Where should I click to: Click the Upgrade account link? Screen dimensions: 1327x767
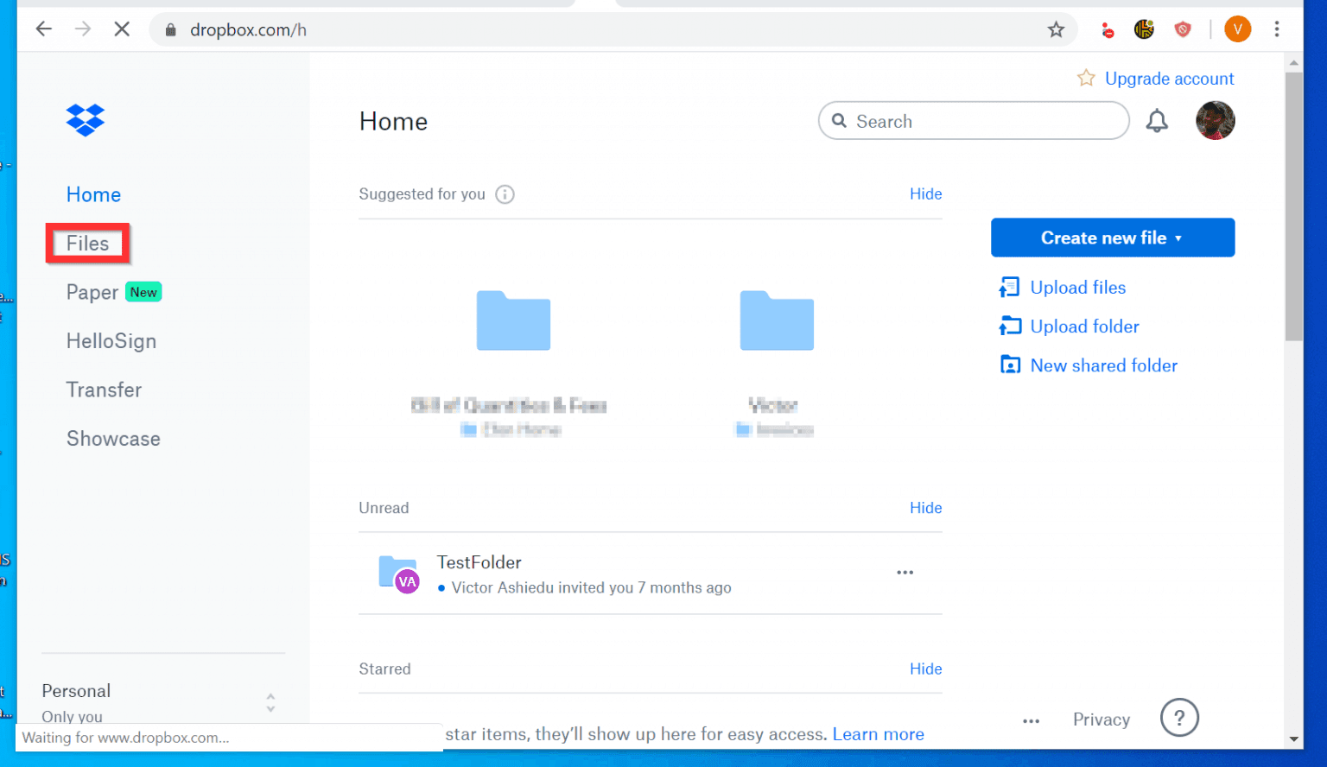click(1169, 79)
